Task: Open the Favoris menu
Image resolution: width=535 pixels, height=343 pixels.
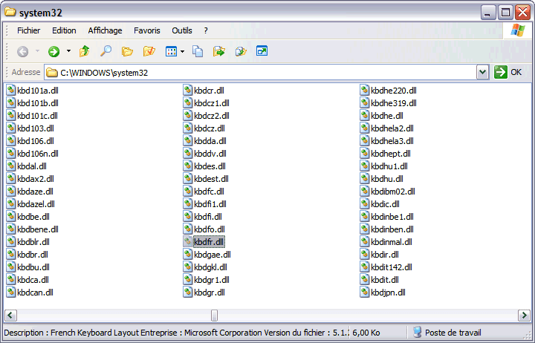Action: pos(146,30)
